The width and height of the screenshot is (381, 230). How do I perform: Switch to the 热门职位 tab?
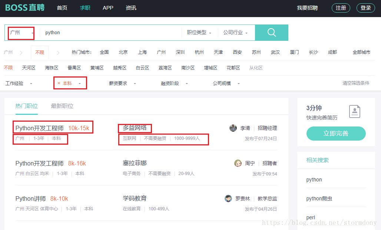[26, 106]
